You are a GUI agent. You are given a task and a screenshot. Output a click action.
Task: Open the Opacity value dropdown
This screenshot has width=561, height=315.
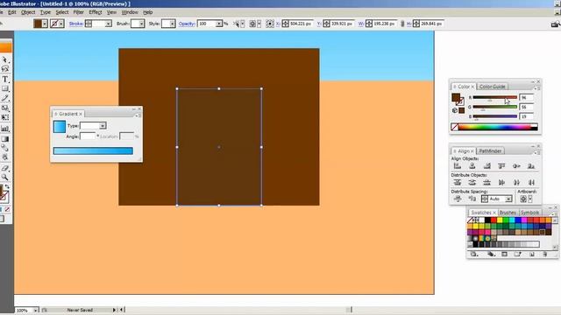click(218, 24)
